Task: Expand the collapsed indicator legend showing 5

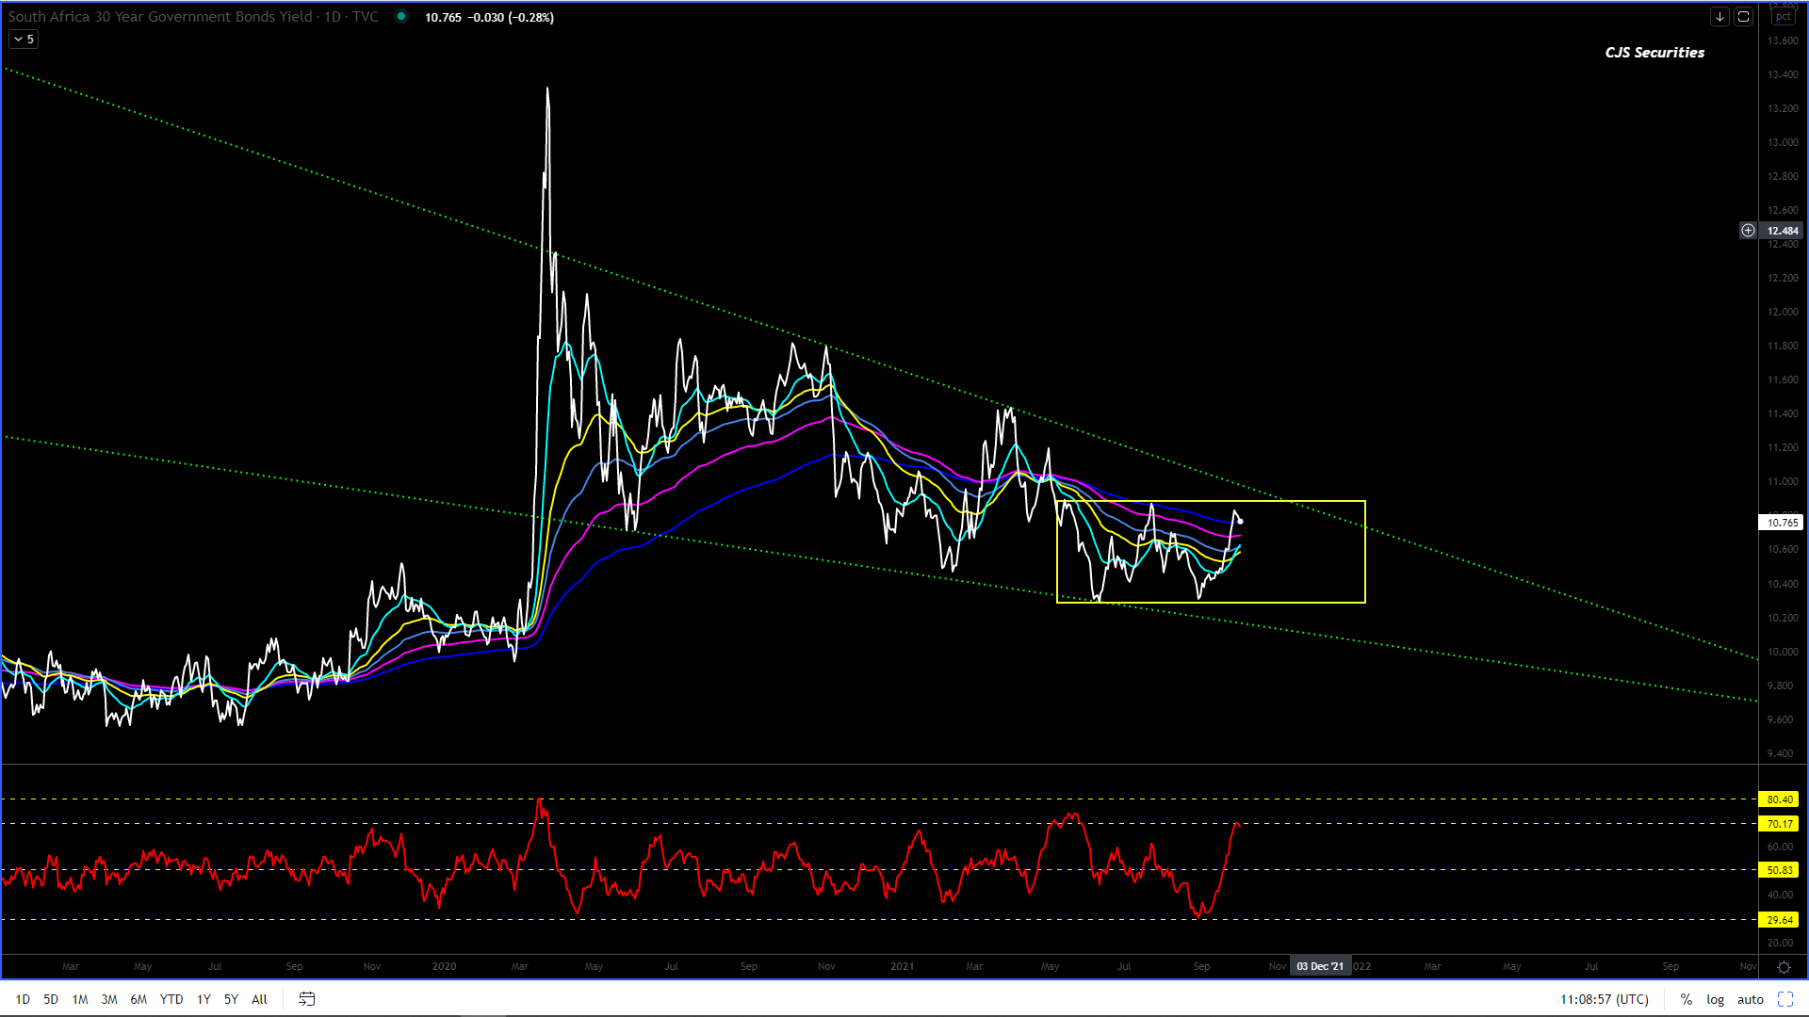Action: [x=24, y=40]
